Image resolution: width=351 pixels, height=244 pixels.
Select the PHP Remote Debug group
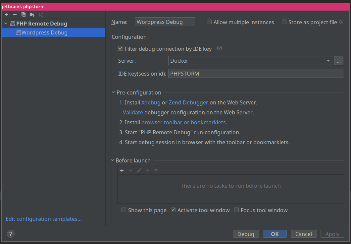[42, 24]
